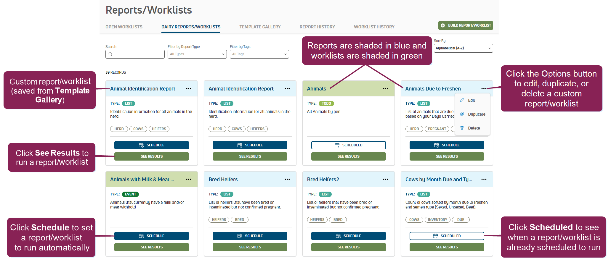Click Schedule on Animals with Milk & Meat
This screenshot has height=262, width=611.
click(x=152, y=236)
